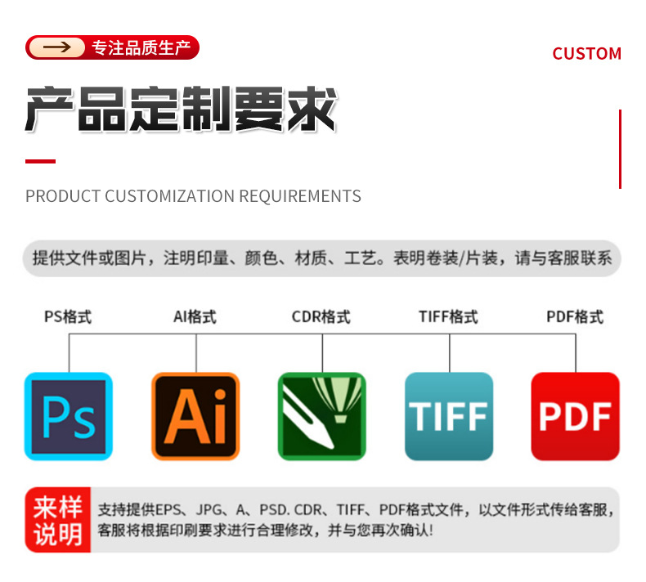Click the red PDF format icon
The image size is (646, 582).
(576, 416)
